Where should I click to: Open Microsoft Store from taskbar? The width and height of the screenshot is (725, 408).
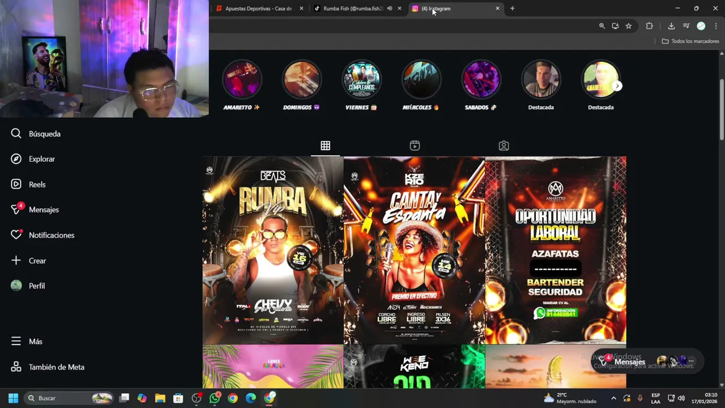click(178, 398)
